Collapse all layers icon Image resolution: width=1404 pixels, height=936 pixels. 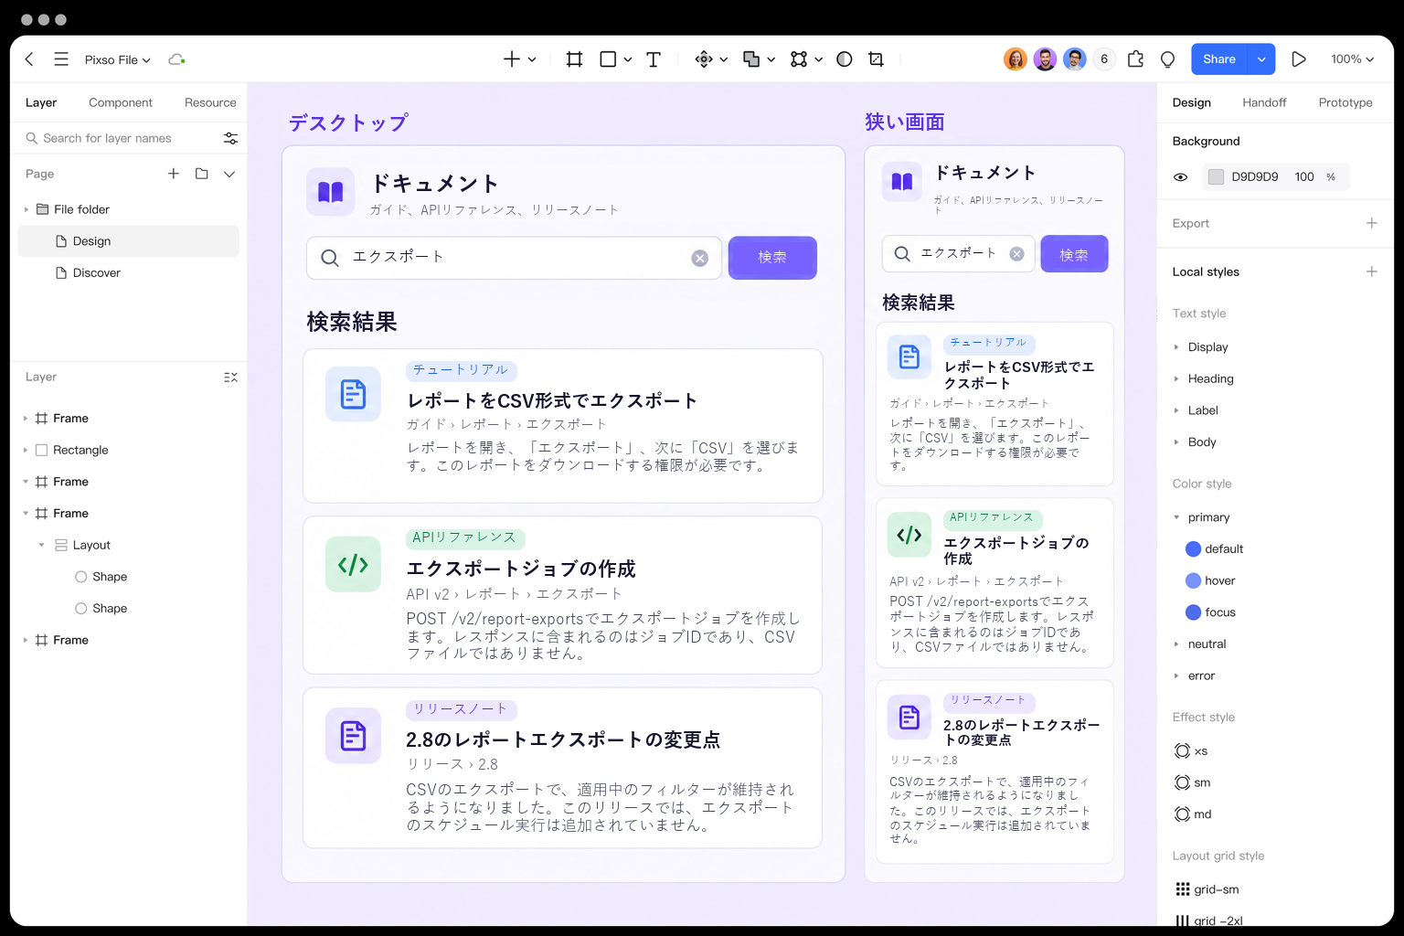click(230, 377)
